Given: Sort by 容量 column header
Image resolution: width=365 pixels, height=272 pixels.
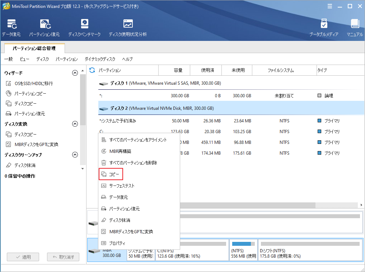Looking at the screenshot, I should point(174,70).
